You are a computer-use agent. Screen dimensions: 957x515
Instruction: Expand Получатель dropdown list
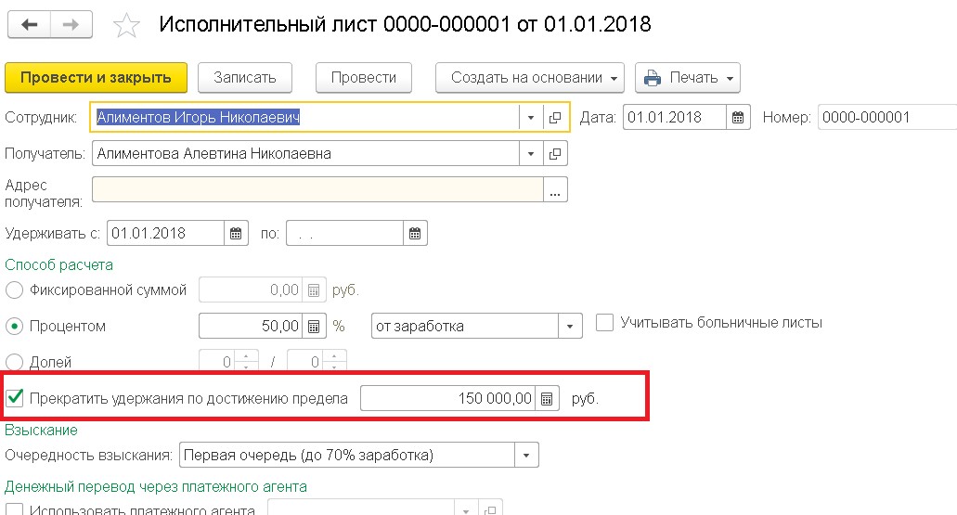click(530, 154)
